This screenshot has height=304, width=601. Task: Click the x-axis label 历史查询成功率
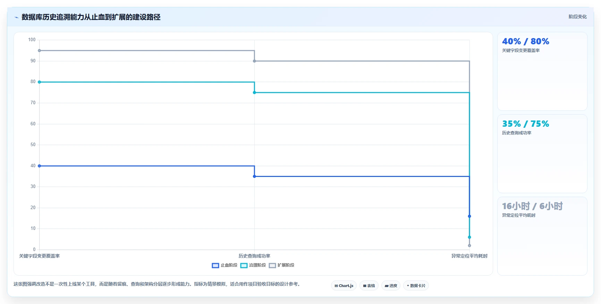point(254,256)
